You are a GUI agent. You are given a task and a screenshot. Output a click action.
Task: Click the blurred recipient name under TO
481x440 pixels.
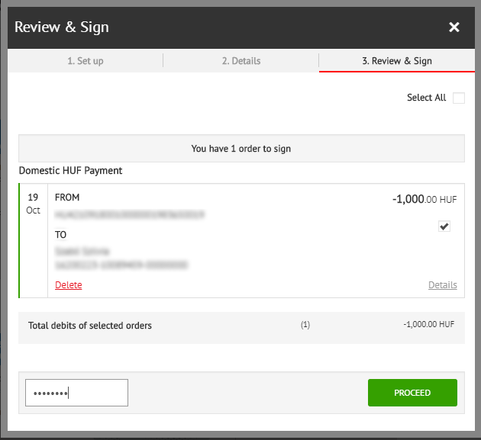pyautogui.click(x=82, y=251)
